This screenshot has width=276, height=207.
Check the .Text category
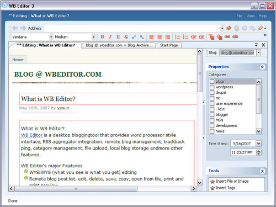point(212,109)
